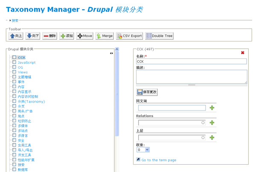
Task: Tick the 开发工具 checkbox
Action: pos(14,155)
